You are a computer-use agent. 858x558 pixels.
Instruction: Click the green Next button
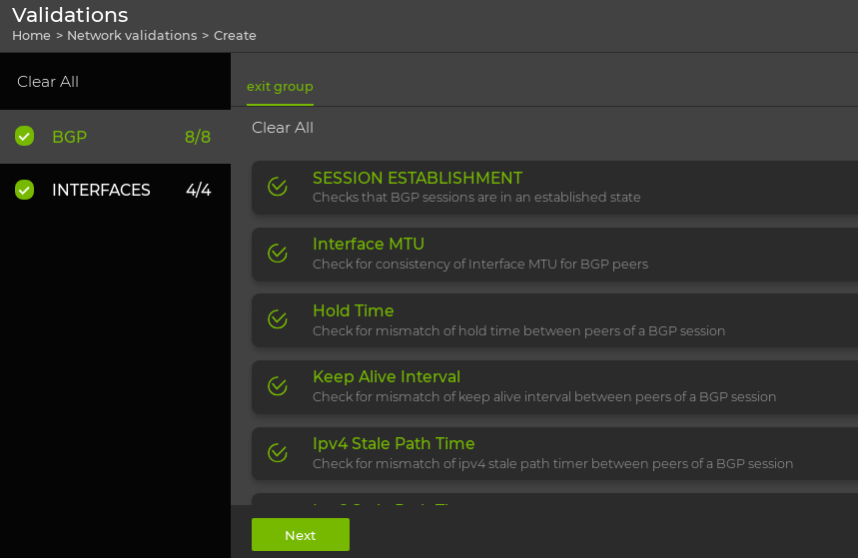click(300, 535)
